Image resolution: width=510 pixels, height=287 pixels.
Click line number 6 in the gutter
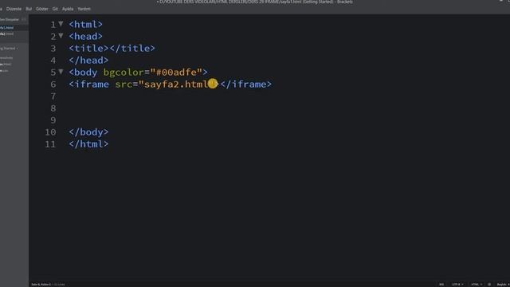click(x=53, y=85)
